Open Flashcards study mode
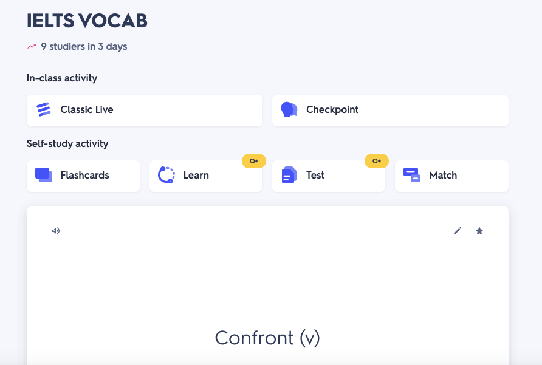Screen dimensions: 542x365 [83, 176]
